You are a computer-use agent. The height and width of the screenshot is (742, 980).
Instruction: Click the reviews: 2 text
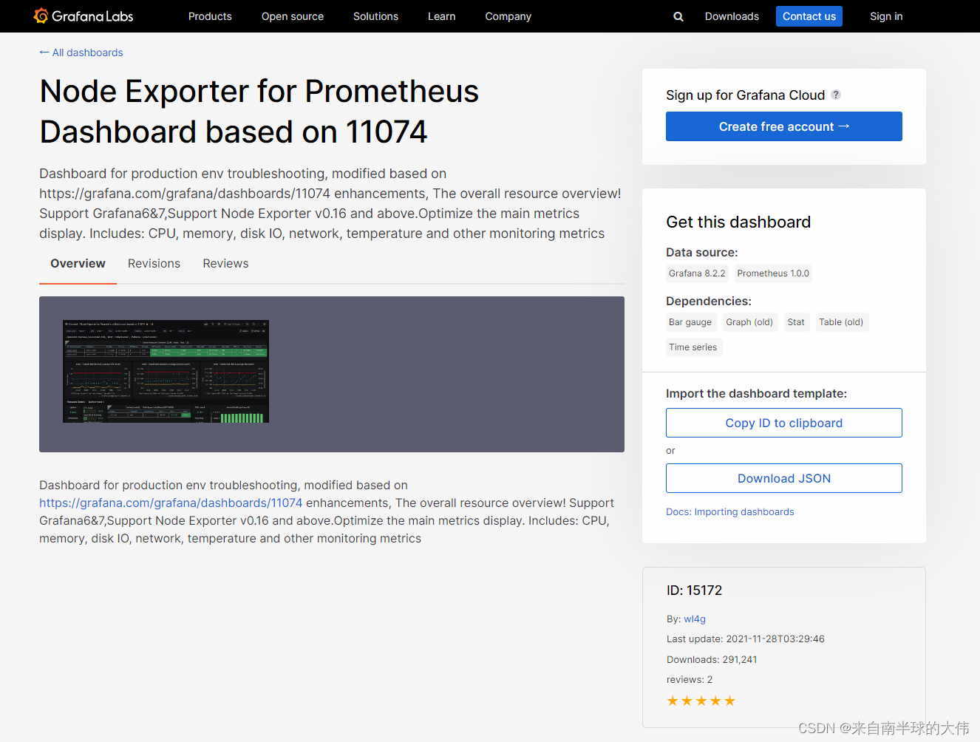pos(690,680)
